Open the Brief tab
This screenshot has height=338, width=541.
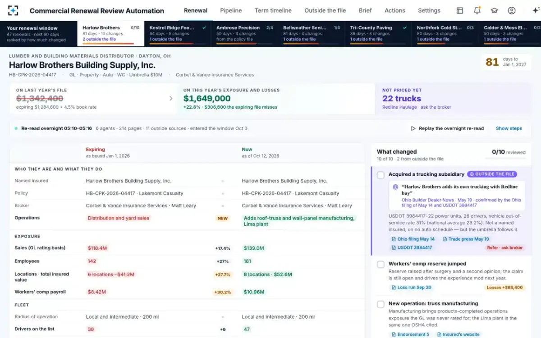coord(365,10)
